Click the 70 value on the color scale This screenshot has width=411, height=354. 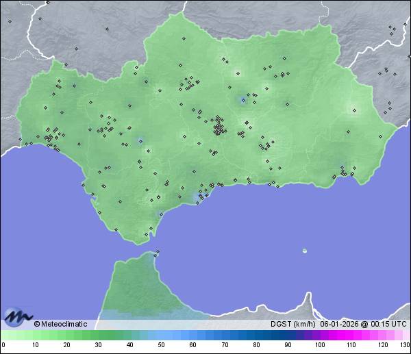[224, 345]
